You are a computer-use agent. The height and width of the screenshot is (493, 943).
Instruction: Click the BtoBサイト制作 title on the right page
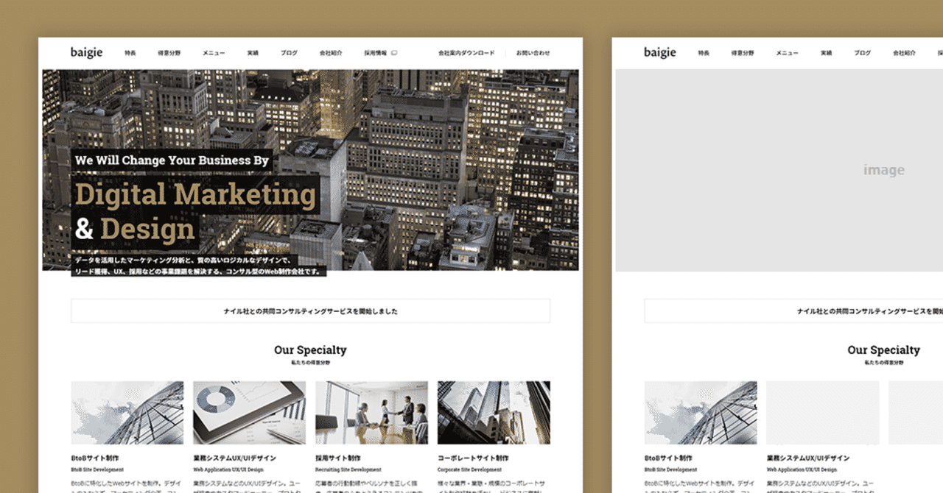(668, 458)
